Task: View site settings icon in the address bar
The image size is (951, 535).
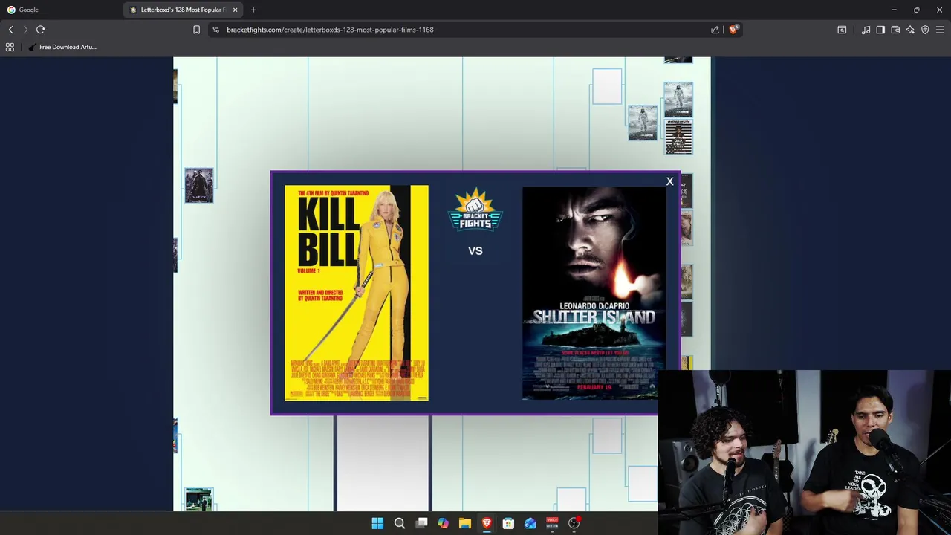Action: [215, 30]
